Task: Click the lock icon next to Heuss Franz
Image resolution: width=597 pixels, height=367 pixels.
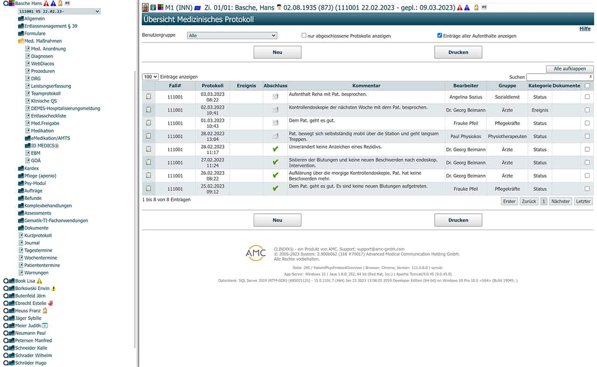Action: [45, 311]
